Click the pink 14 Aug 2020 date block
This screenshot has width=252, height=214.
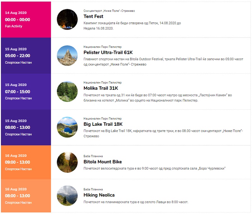tap(26, 20)
